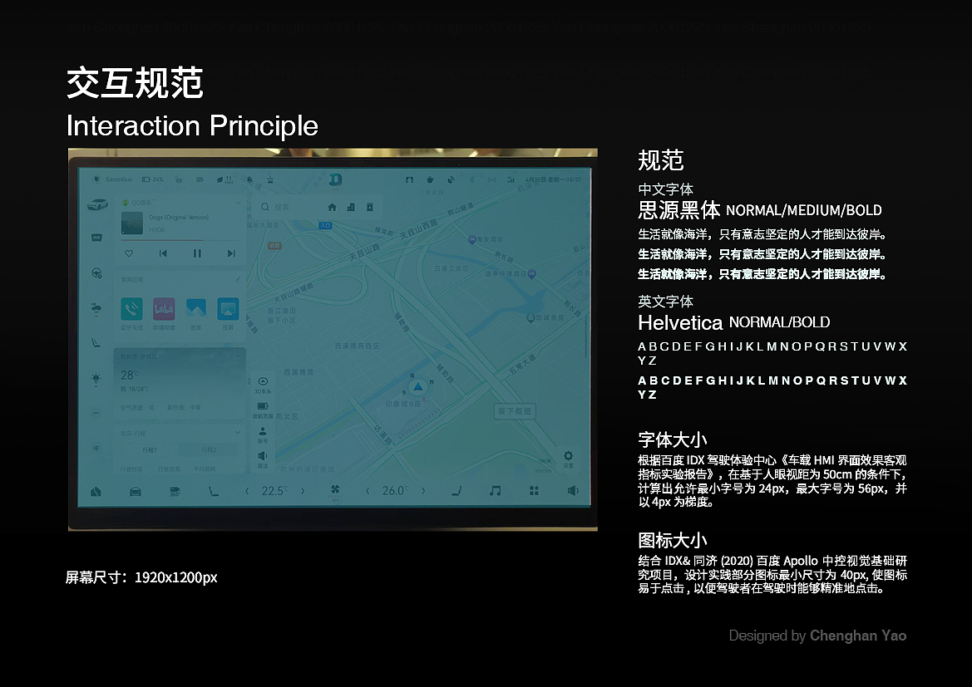Pause the currently playing track Dogs
The image size is (972, 687).
pyautogui.click(x=197, y=253)
